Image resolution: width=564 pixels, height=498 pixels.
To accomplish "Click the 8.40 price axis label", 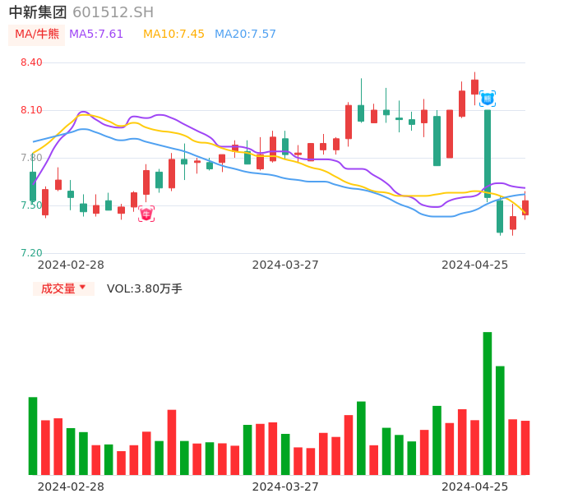I will coord(31,62).
